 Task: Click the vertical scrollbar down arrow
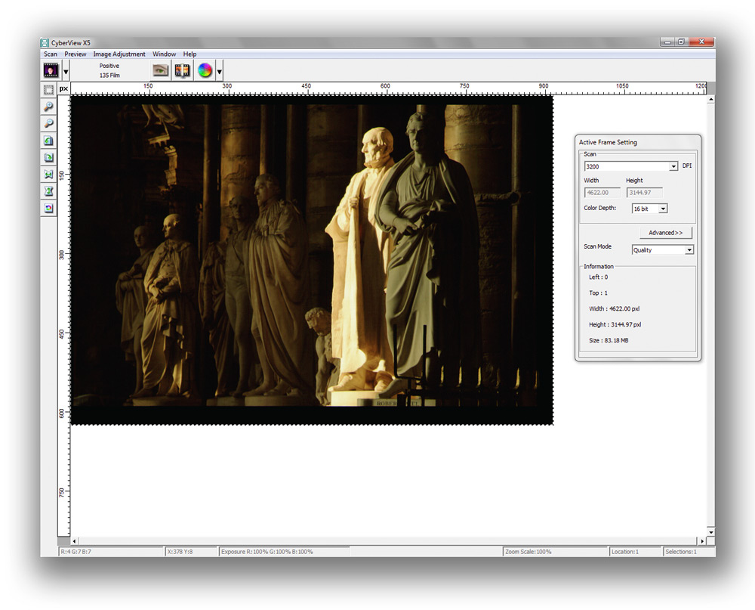(710, 532)
